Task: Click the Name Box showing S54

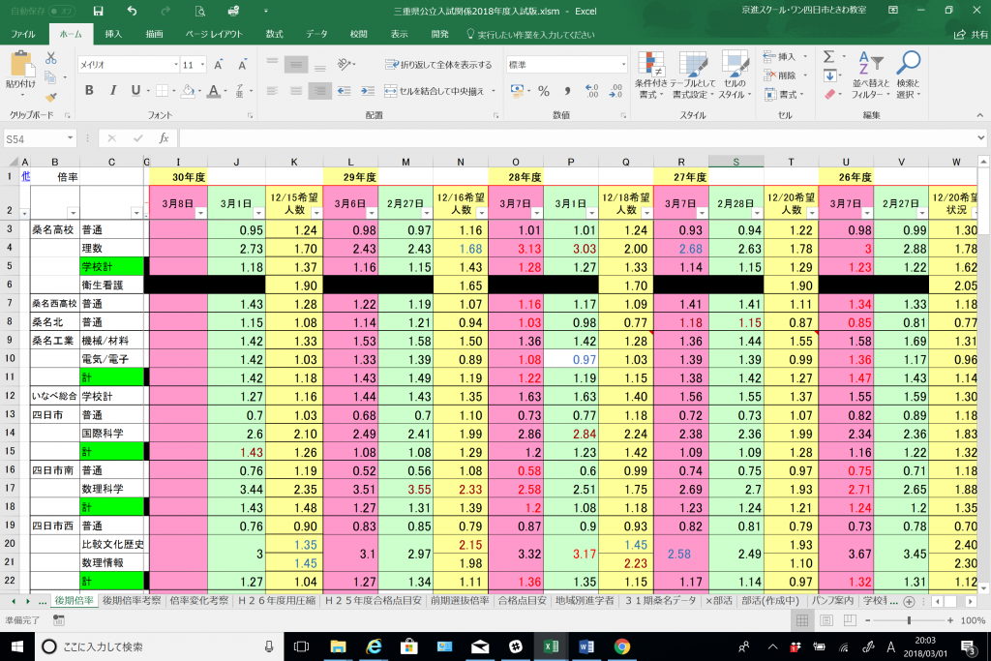Action: pos(39,138)
